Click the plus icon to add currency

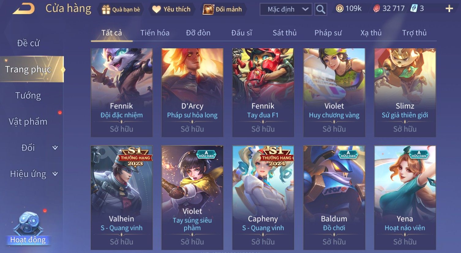[449, 9]
